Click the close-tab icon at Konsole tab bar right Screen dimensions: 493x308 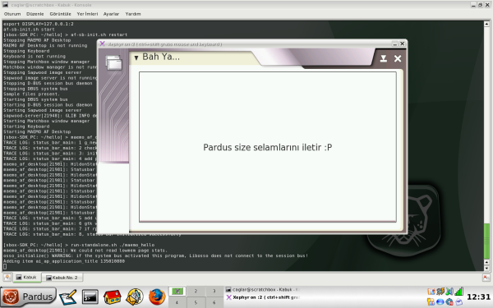pos(486,278)
